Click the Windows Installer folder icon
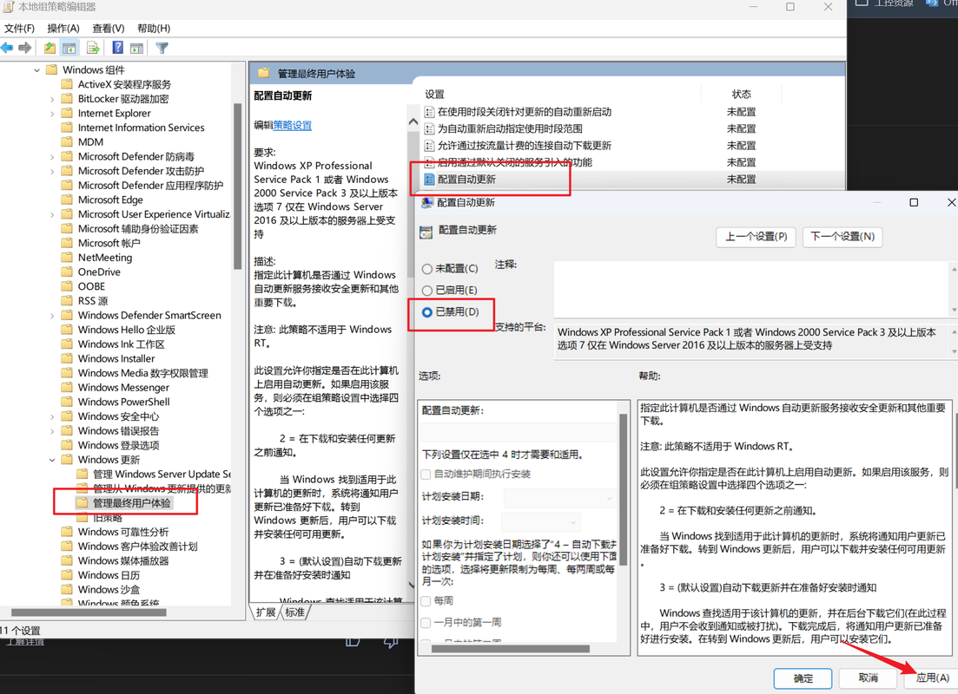The width and height of the screenshot is (958, 694). click(67, 358)
